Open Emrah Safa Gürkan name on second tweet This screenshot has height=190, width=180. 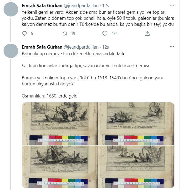[42, 47]
